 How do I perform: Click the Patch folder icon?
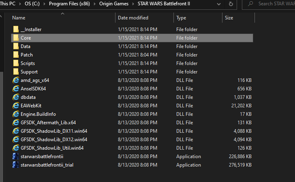(16, 55)
